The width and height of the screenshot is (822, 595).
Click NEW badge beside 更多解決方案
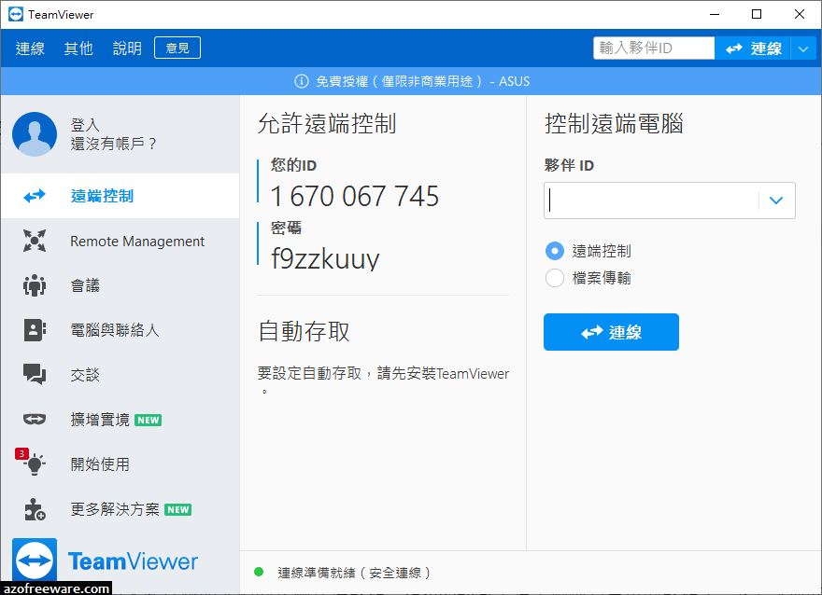(x=178, y=510)
